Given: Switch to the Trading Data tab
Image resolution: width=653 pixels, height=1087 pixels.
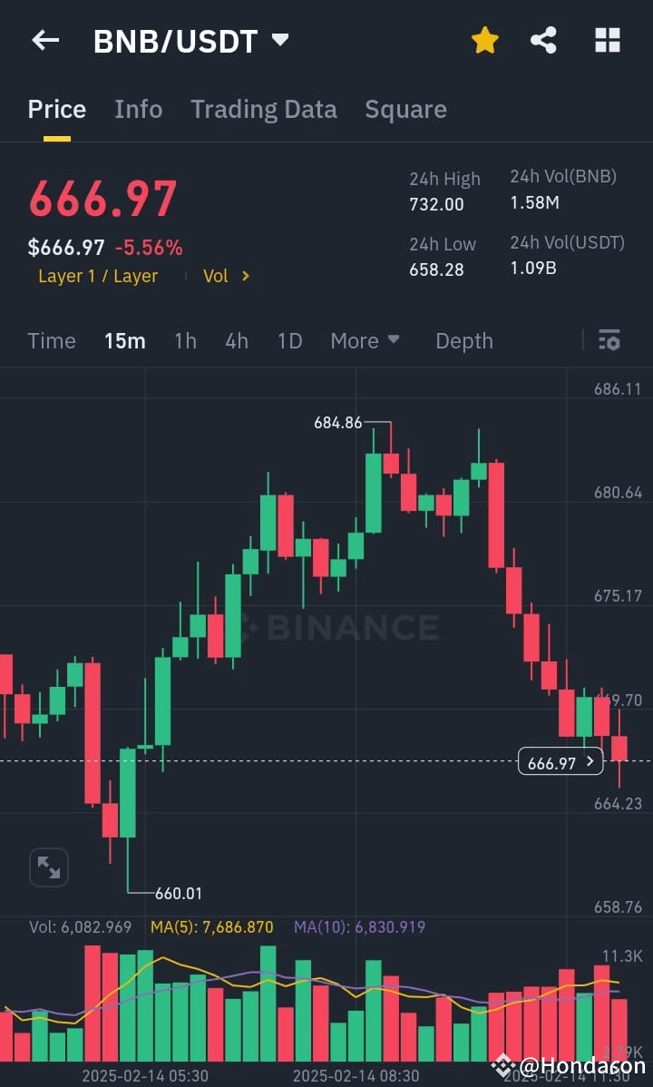Looking at the screenshot, I should [x=264, y=109].
